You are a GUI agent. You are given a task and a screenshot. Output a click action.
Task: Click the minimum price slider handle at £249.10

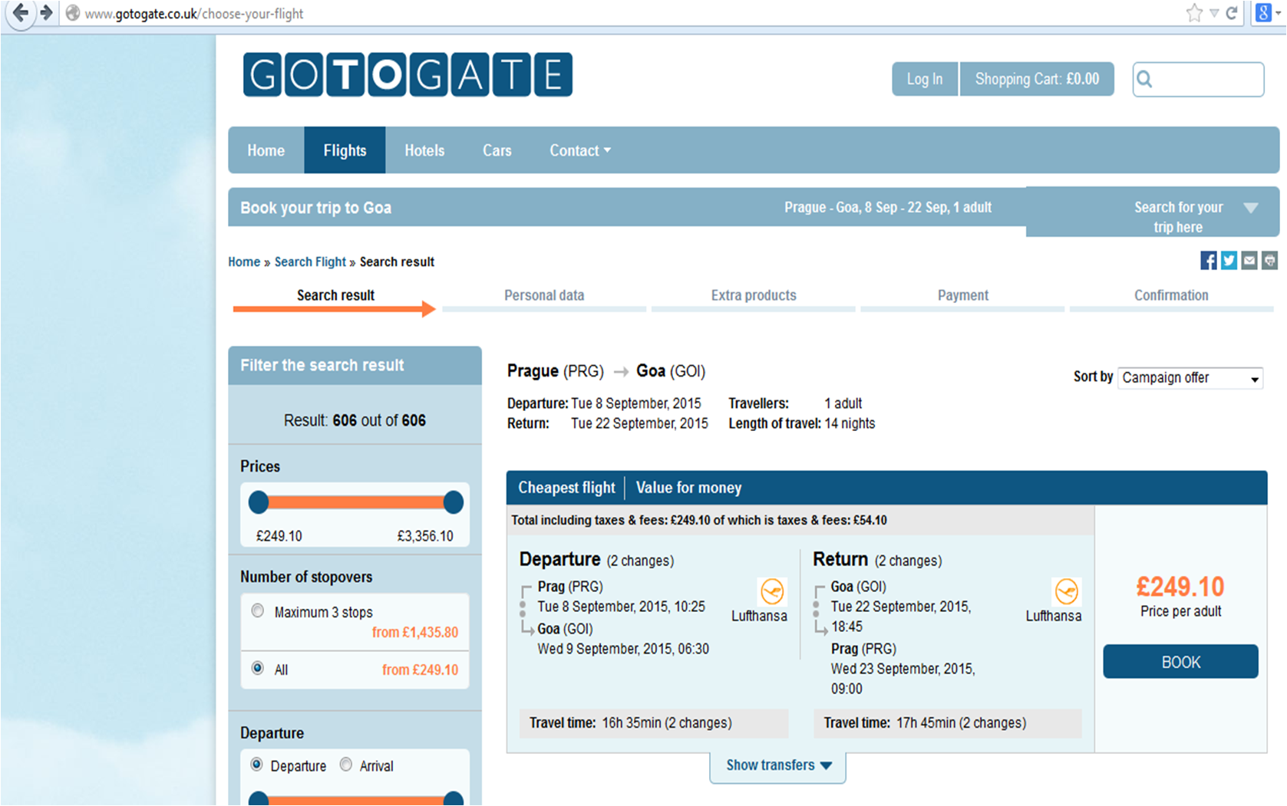click(259, 502)
